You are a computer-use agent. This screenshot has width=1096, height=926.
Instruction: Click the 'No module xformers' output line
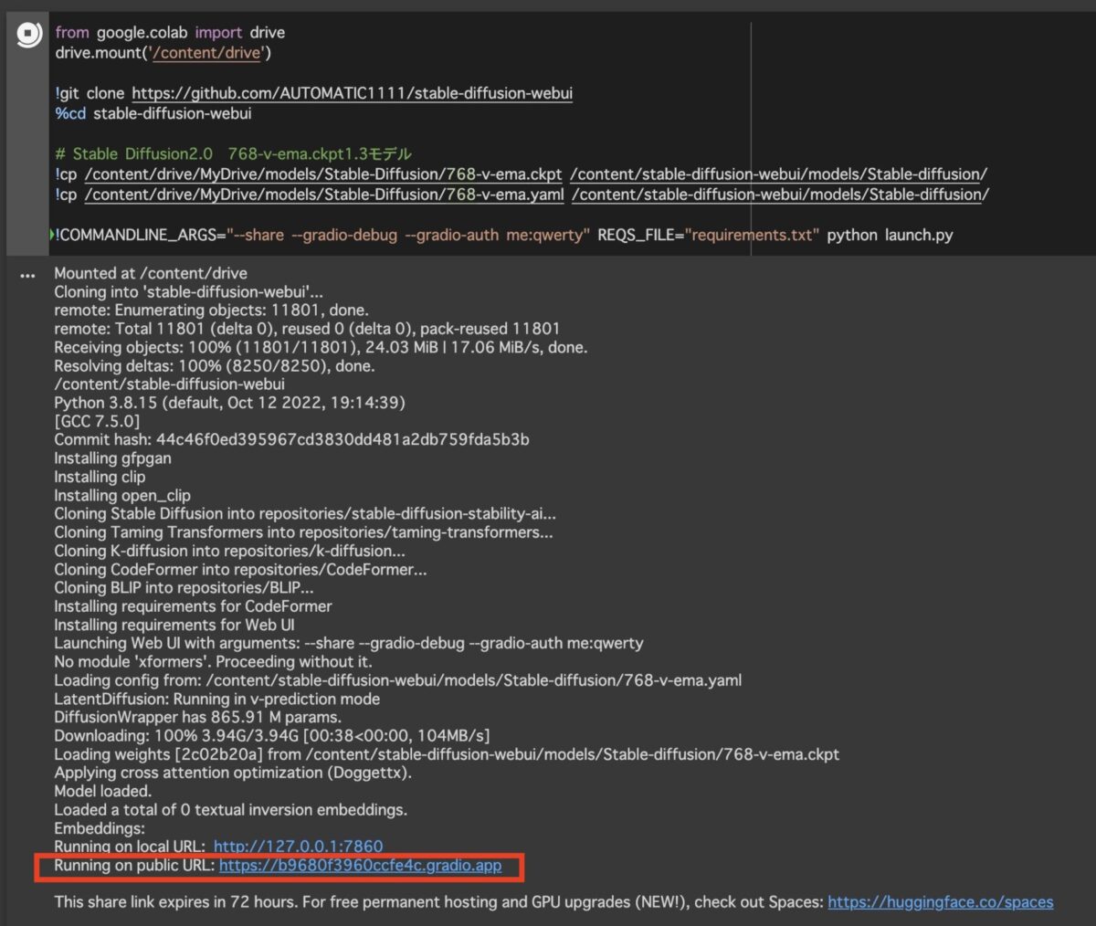click(213, 662)
